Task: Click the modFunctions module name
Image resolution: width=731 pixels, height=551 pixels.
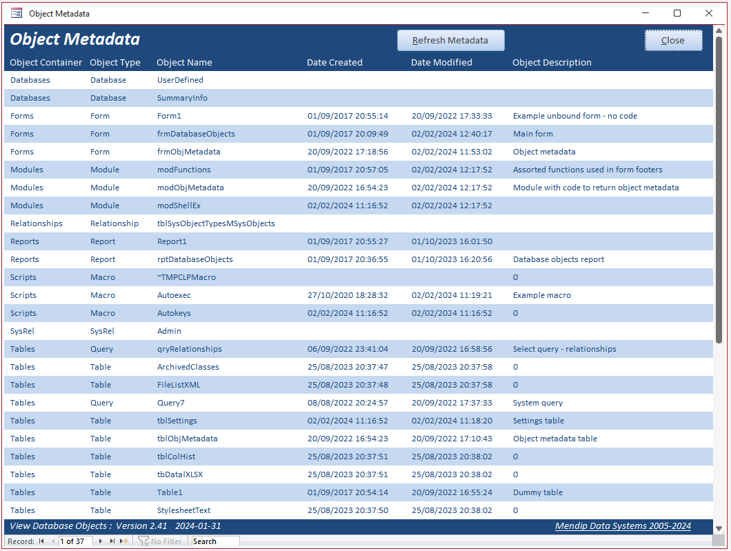Action: click(183, 170)
